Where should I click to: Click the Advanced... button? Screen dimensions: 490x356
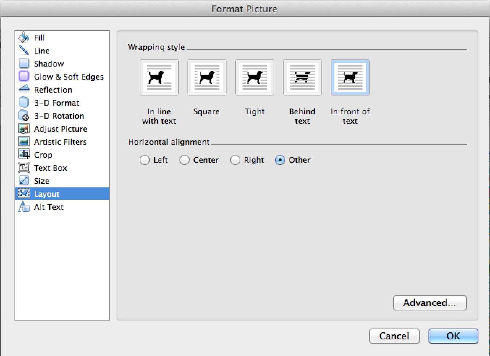[x=430, y=303]
